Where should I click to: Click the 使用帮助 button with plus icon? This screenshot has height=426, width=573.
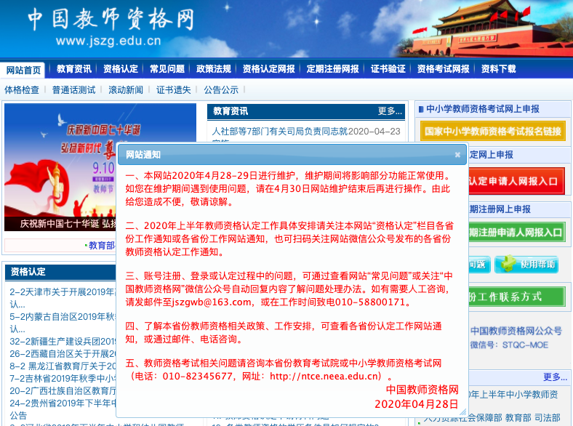(x=526, y=264)
